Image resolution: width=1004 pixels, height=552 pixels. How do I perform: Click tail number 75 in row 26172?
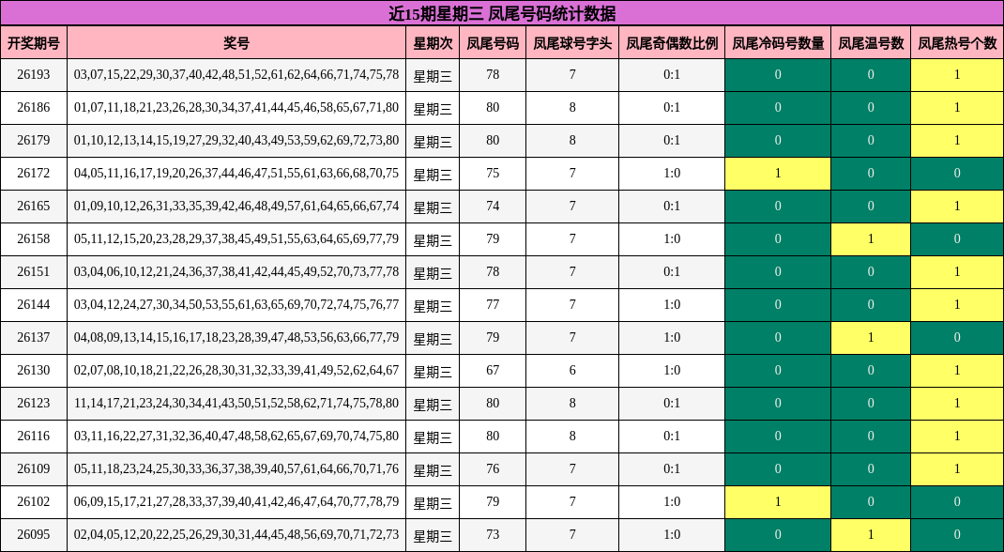493,173
